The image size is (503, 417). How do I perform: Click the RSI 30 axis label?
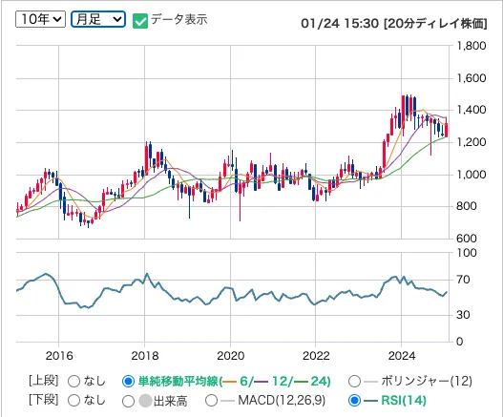463,315
